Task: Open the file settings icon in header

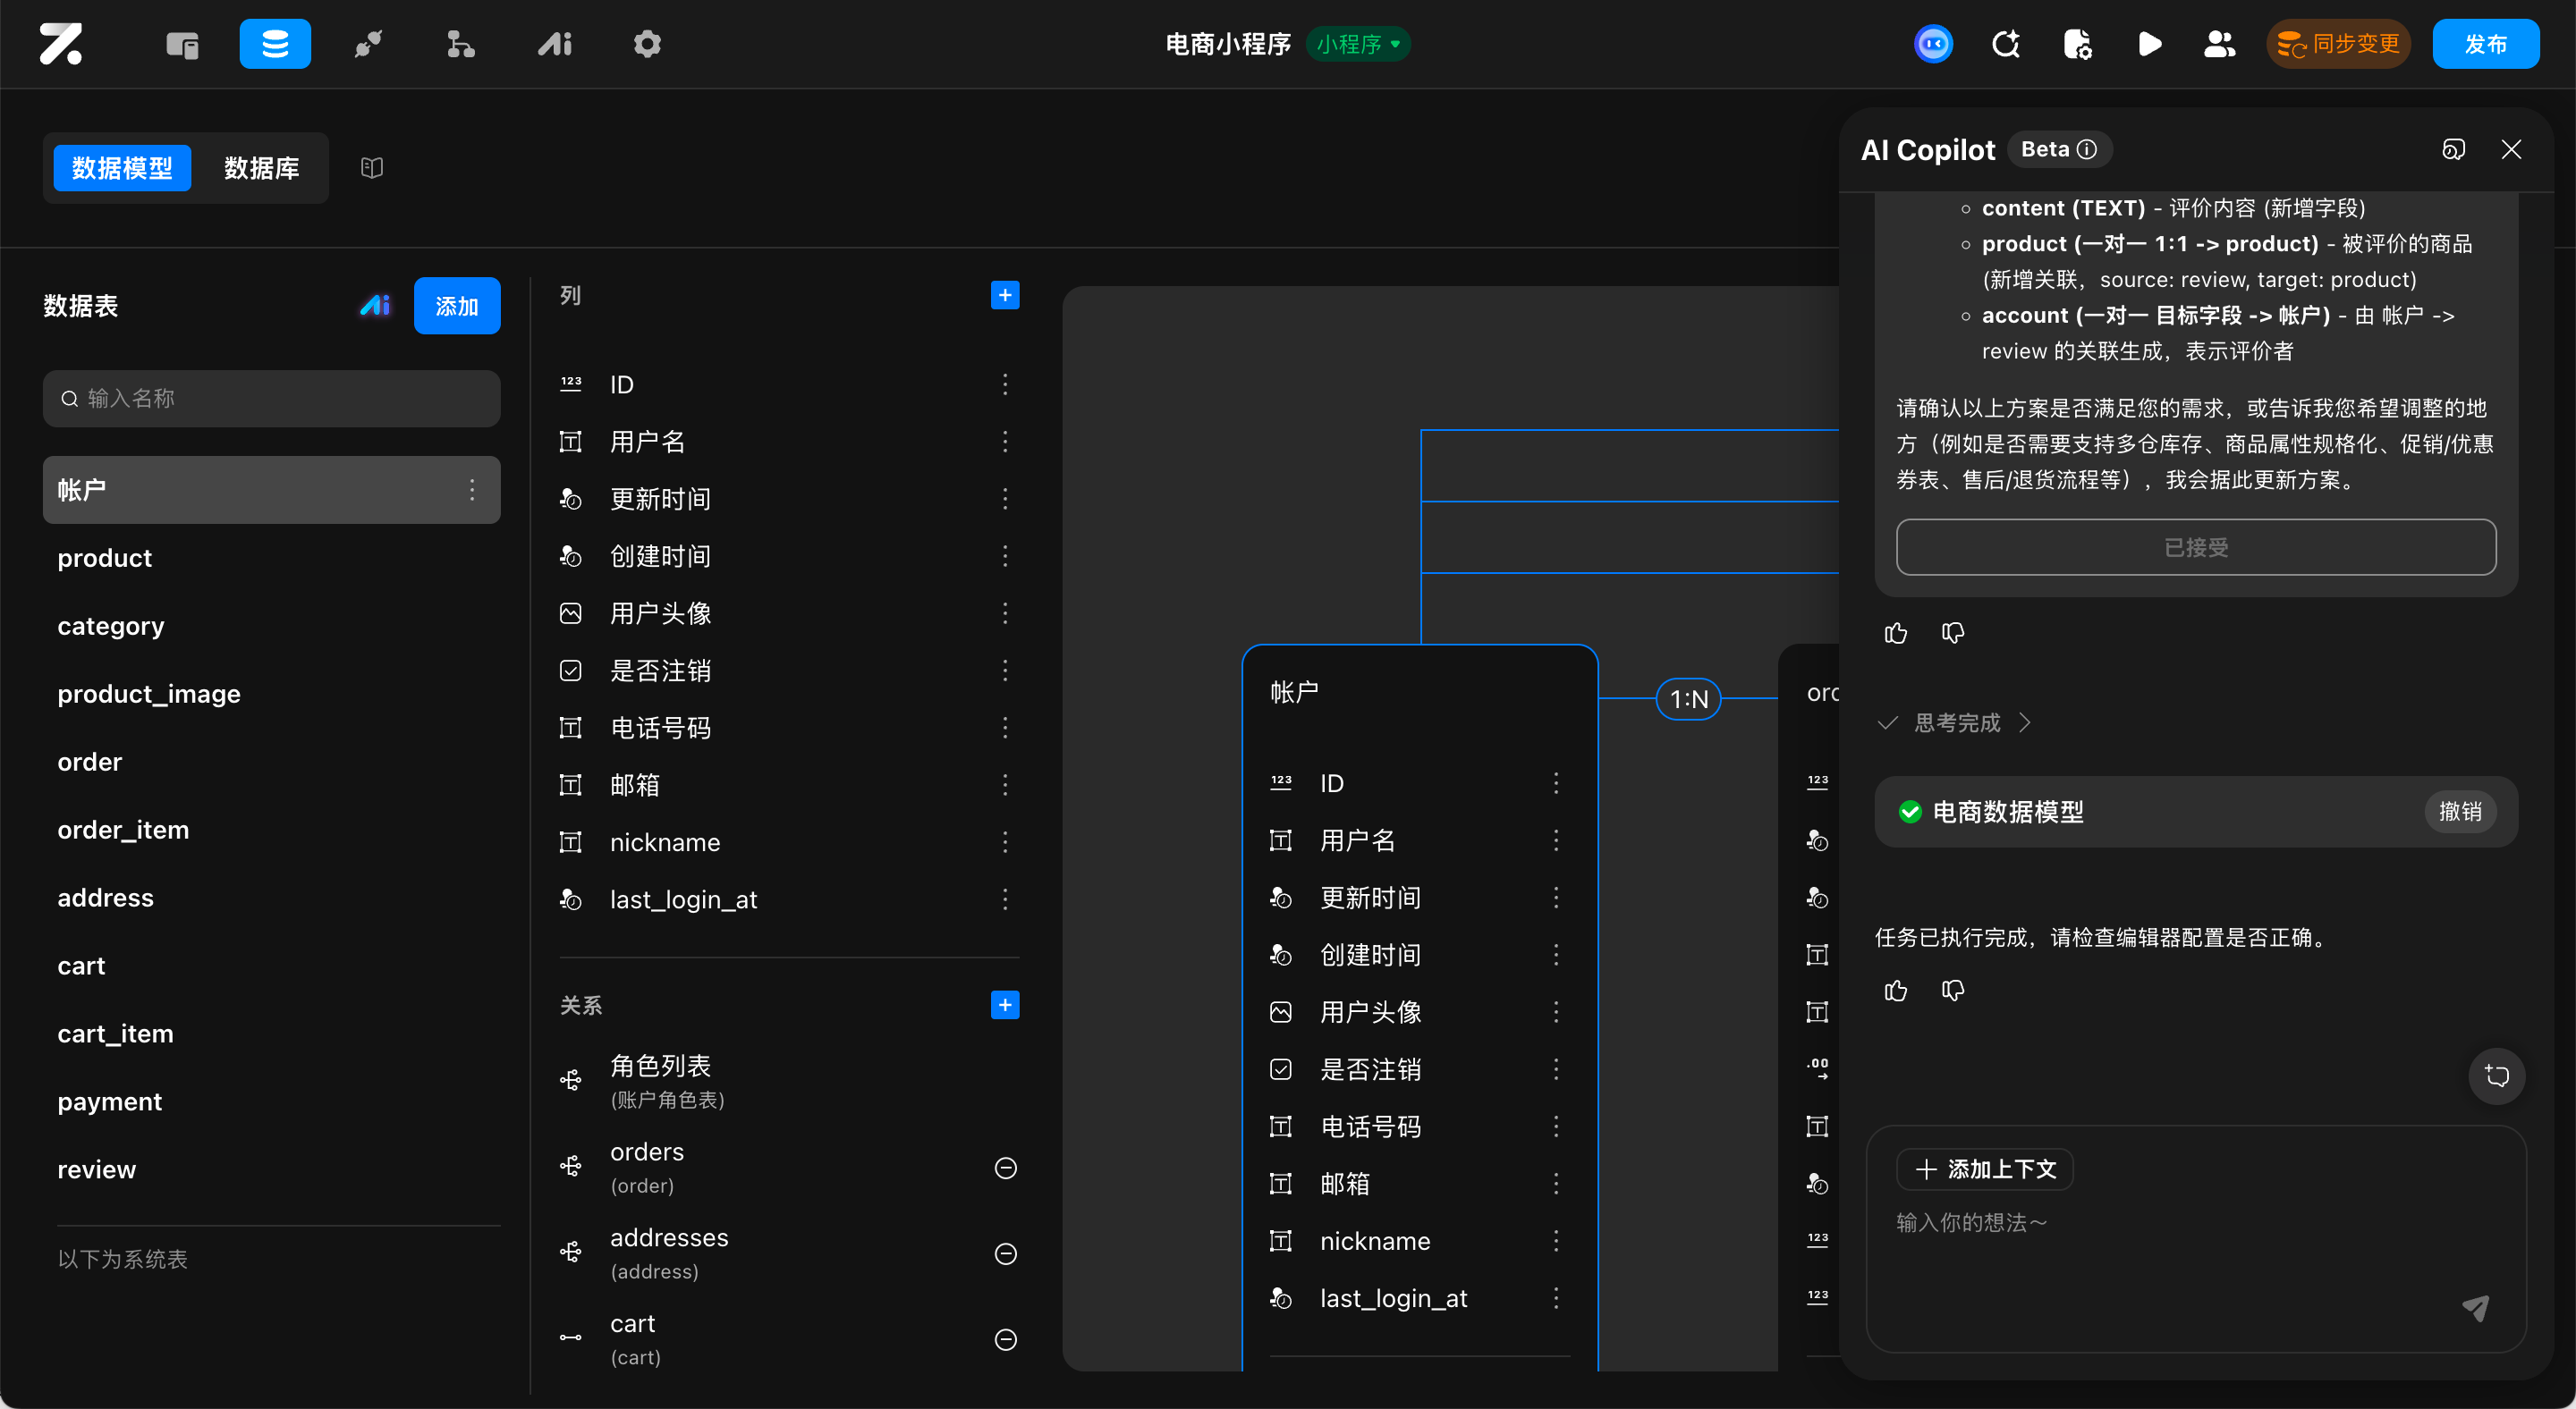Action: [2078, 44]
